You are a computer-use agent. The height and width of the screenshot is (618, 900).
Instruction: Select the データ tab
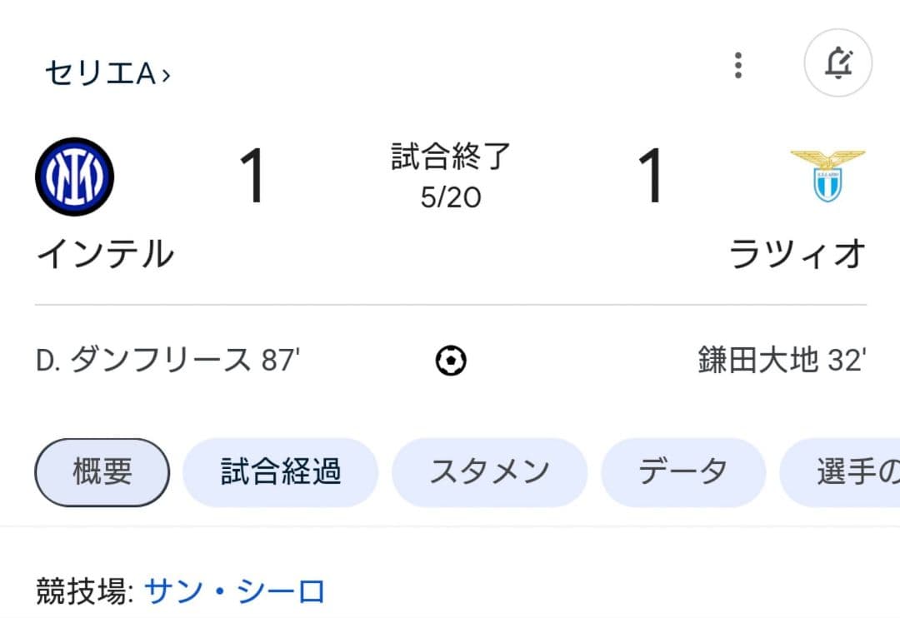[683, 471]
